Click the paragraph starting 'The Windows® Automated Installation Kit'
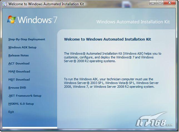The height and width of the screenshot is (132, 179). click(113, 57)
